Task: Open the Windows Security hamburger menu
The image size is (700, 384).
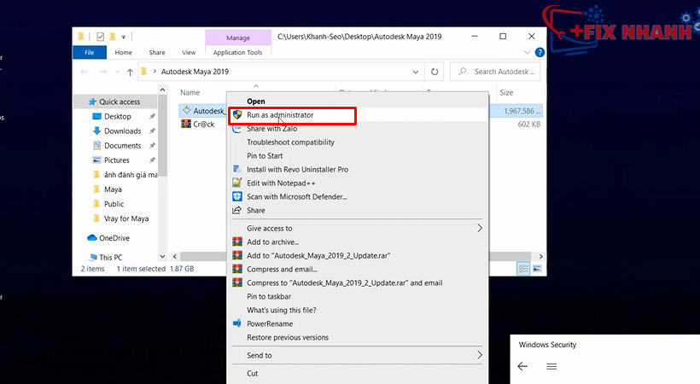Action: (551, 366)
